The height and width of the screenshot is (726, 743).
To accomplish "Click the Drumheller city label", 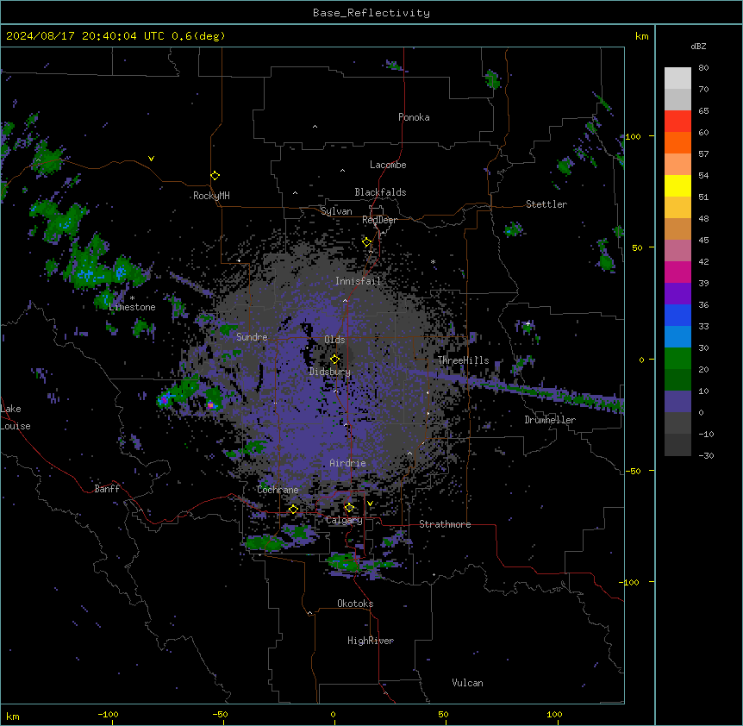I will (550, 420).
